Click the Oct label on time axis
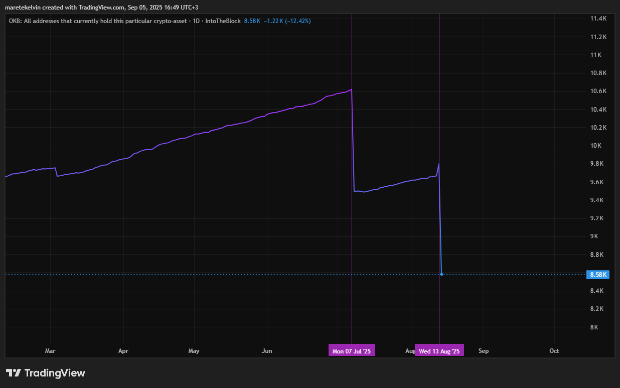The height and width of the screenshot is (388, 620). click(554, 351)
